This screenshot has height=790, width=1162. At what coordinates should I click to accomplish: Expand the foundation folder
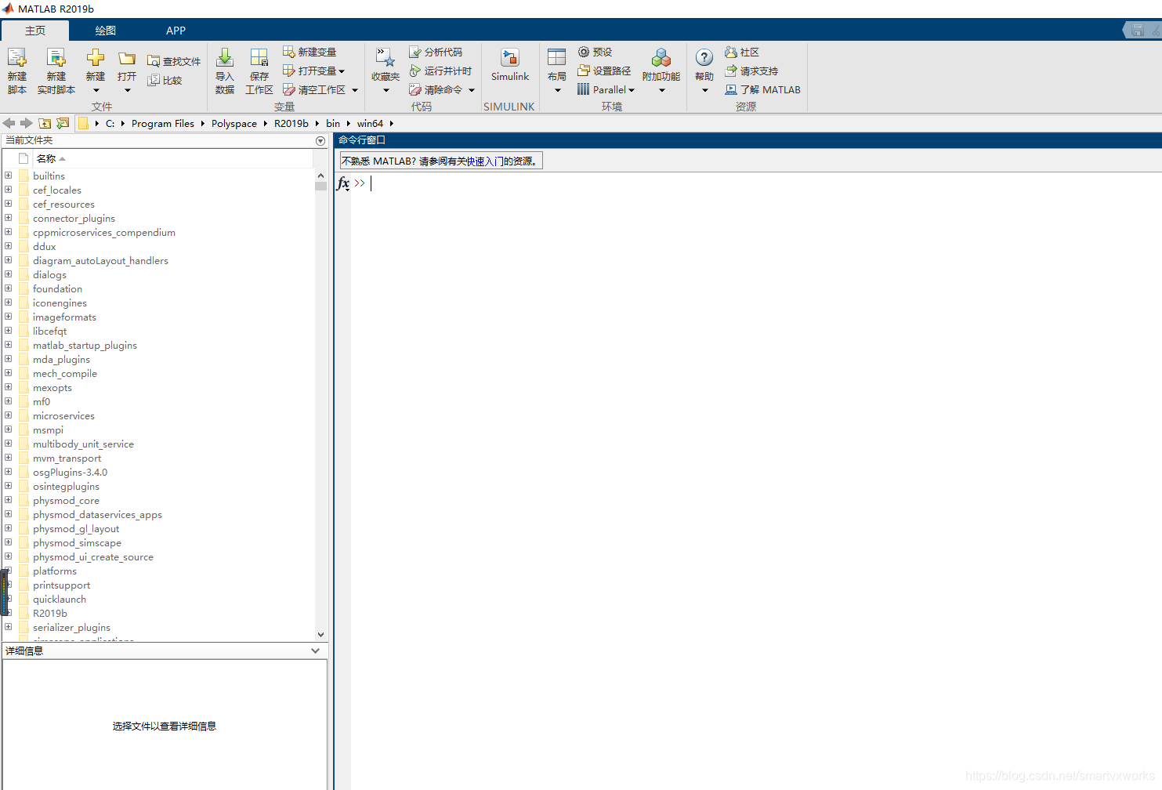(8, 288)
